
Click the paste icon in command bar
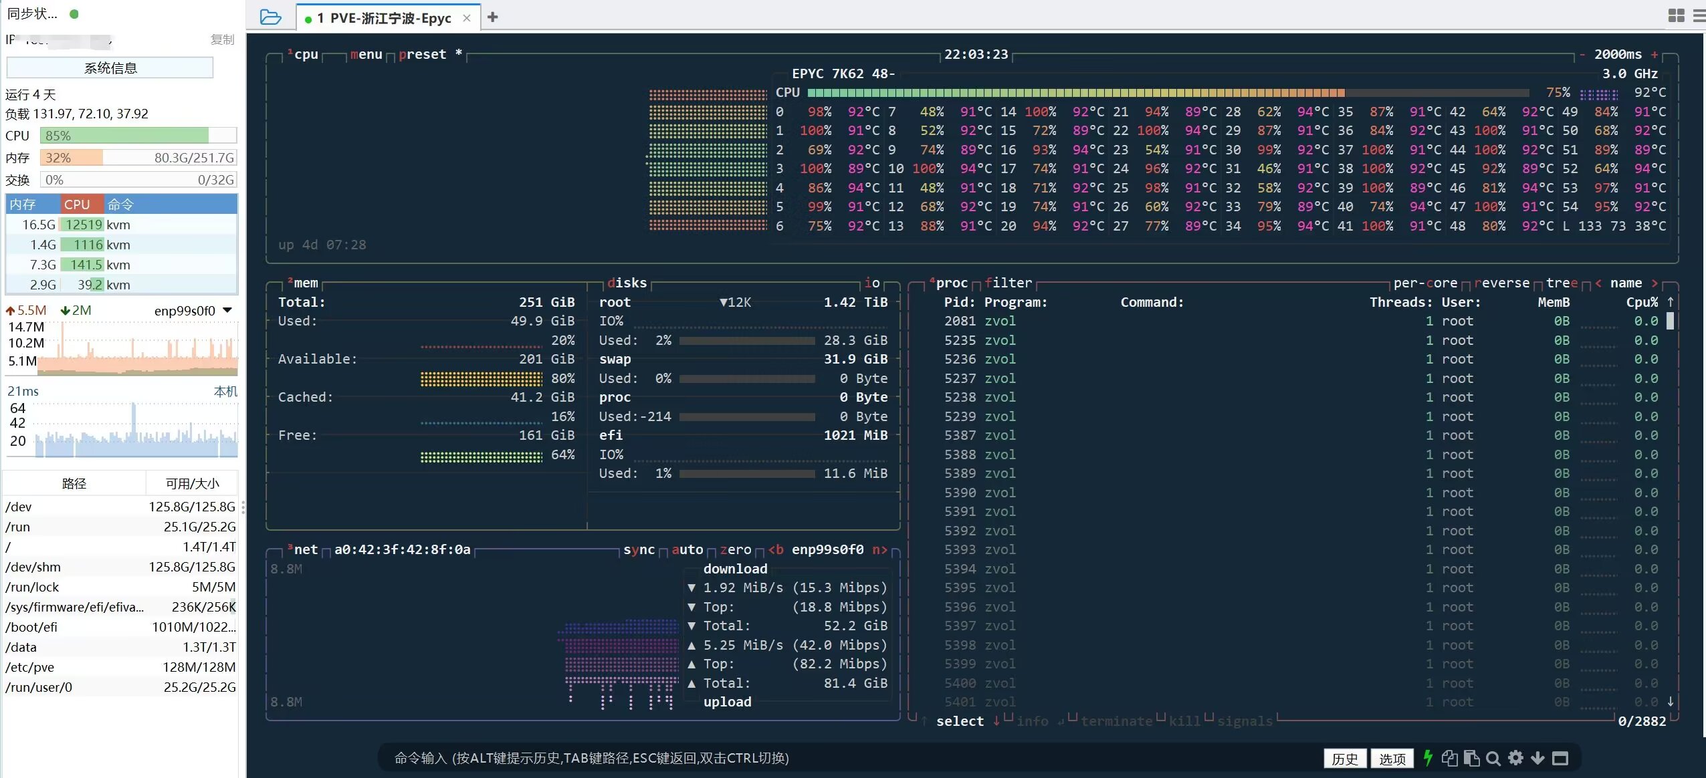point(1471,758)
